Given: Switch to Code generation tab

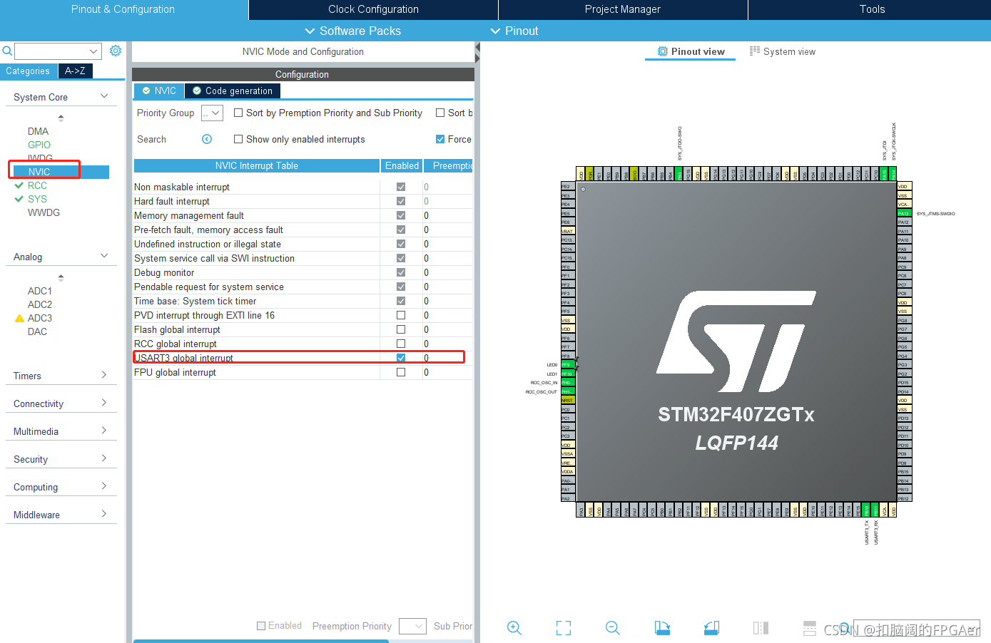Looking at the screenshot, I should 233,91.
